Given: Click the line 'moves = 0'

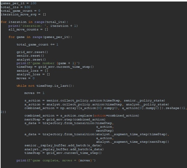Looking at the screenshot, I should [x=26, y=78].
